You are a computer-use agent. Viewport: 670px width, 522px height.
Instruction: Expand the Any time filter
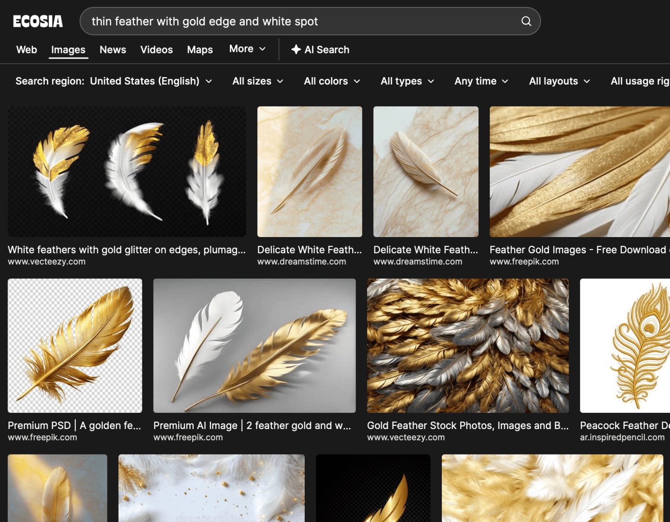coord(481,81)
